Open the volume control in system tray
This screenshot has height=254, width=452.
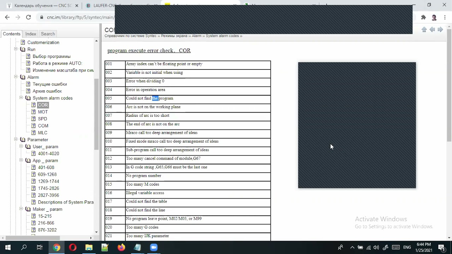(x=376, y=247)
